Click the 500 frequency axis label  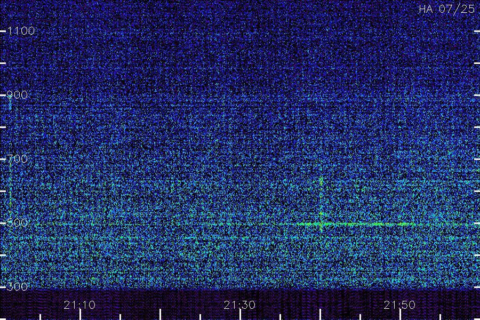[x=17, y=222]
